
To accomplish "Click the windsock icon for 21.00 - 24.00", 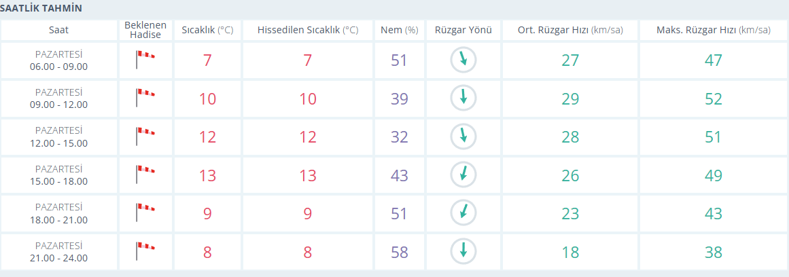I will click(145, 251).
